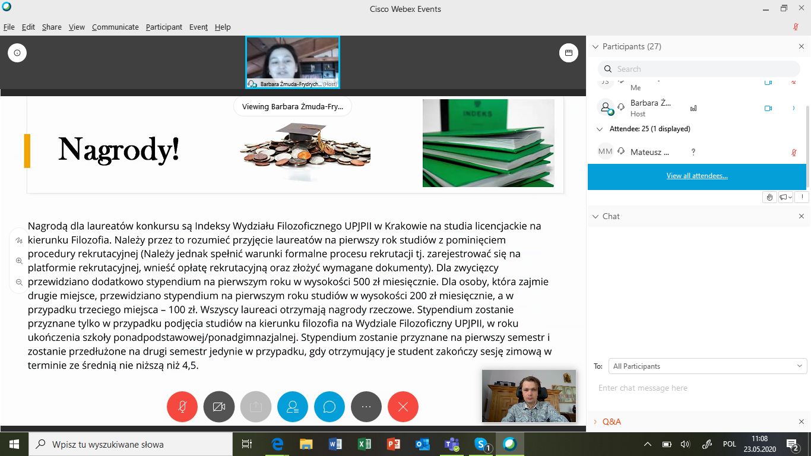The width and height of the screenshot is (811, 456).
Task: Open the Event menu
Action: point(198,27)
